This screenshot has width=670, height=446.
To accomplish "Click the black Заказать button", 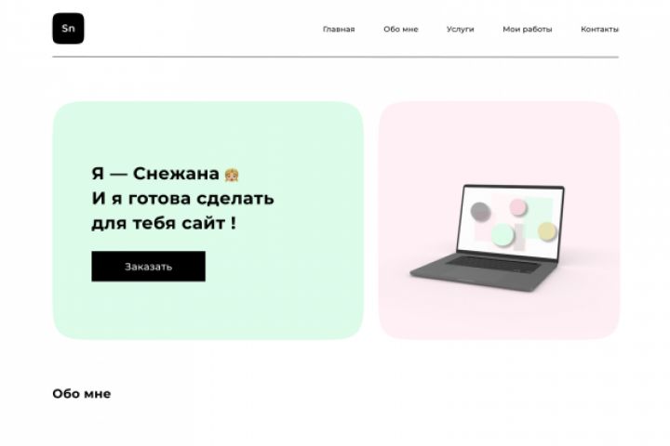I will (148, 267).
